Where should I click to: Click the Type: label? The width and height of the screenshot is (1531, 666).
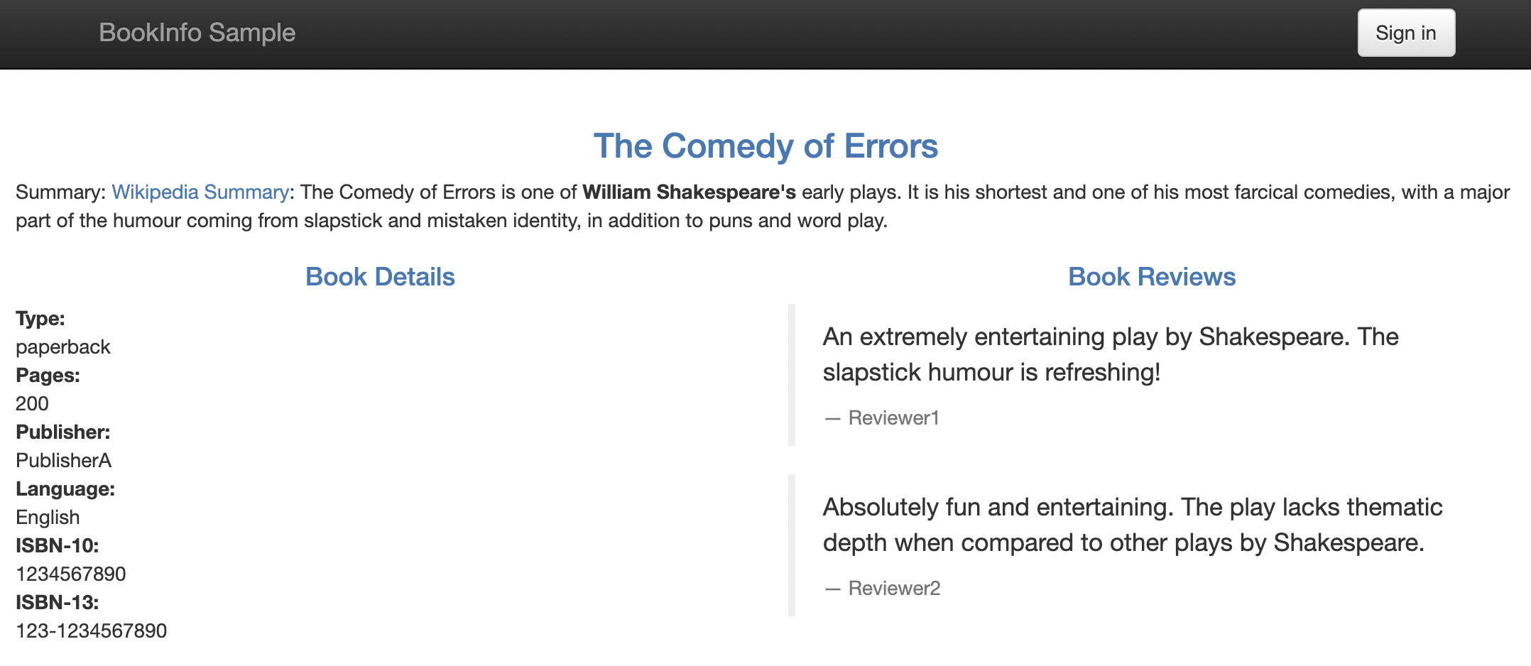pos(40,319)
